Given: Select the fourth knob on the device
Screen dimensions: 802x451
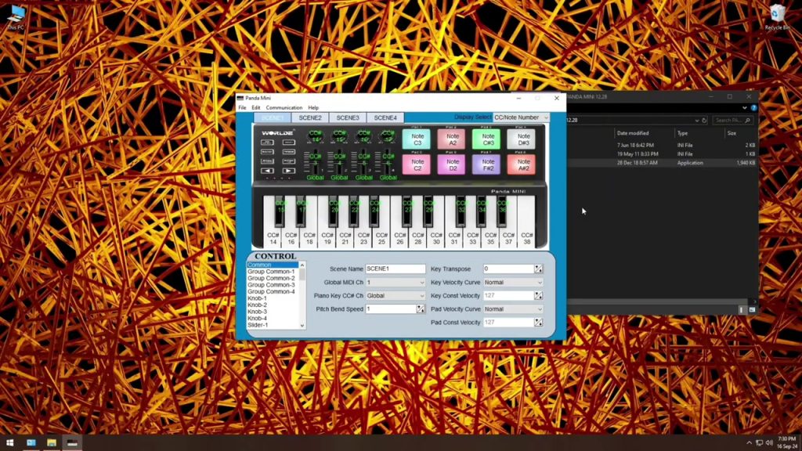Looking at the screenshot, I should pyautogui.click(x=388, y=136).
